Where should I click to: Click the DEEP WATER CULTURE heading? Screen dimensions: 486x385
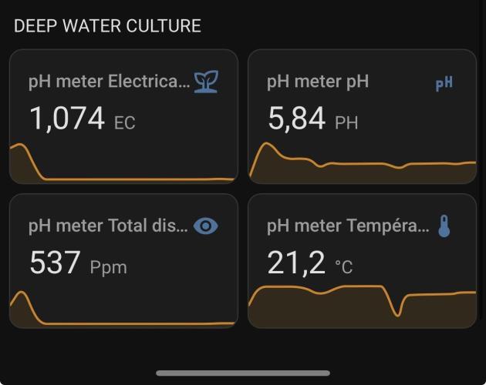pos(107,26)
